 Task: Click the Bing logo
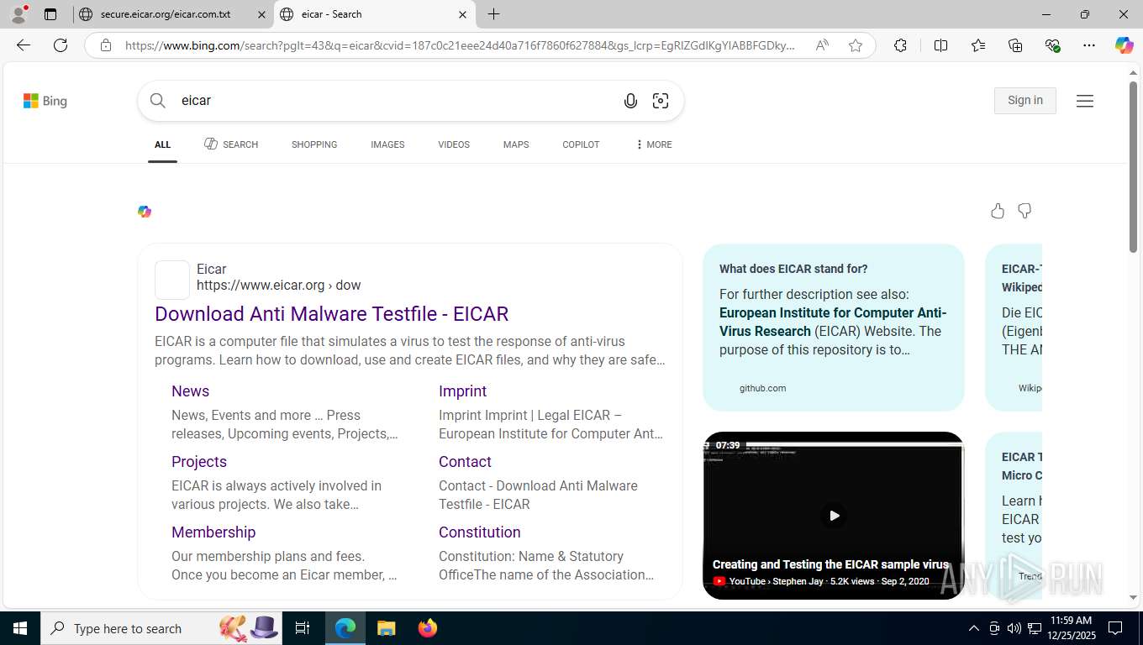(x=45, y=101)
